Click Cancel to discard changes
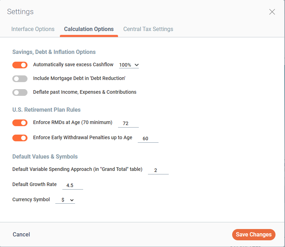 click(x=21, y=235)
